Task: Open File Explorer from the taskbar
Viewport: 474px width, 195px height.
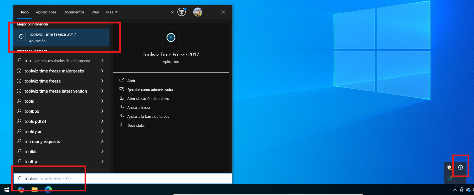Action: (x=34, y=190)
